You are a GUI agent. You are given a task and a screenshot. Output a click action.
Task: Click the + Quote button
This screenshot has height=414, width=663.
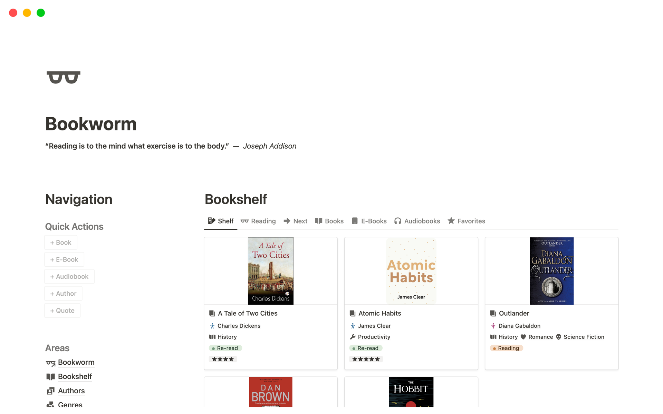coord(63,310)
